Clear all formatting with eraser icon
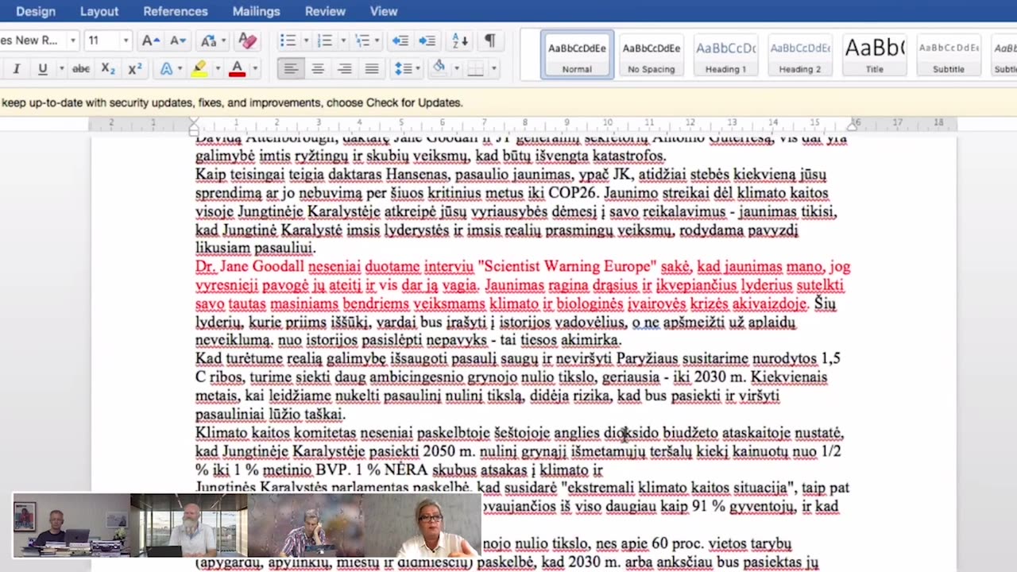Image resolution: width=1017 pixels, height=572 pixels. pyautogui.click(x=247, y=41)
